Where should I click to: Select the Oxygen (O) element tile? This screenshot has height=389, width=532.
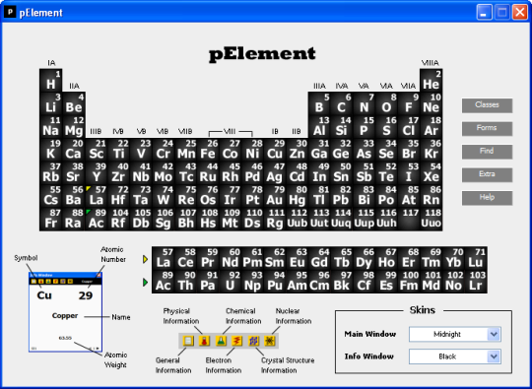tap(386, 103)
